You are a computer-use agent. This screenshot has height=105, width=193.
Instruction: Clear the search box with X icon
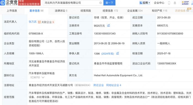101,3
